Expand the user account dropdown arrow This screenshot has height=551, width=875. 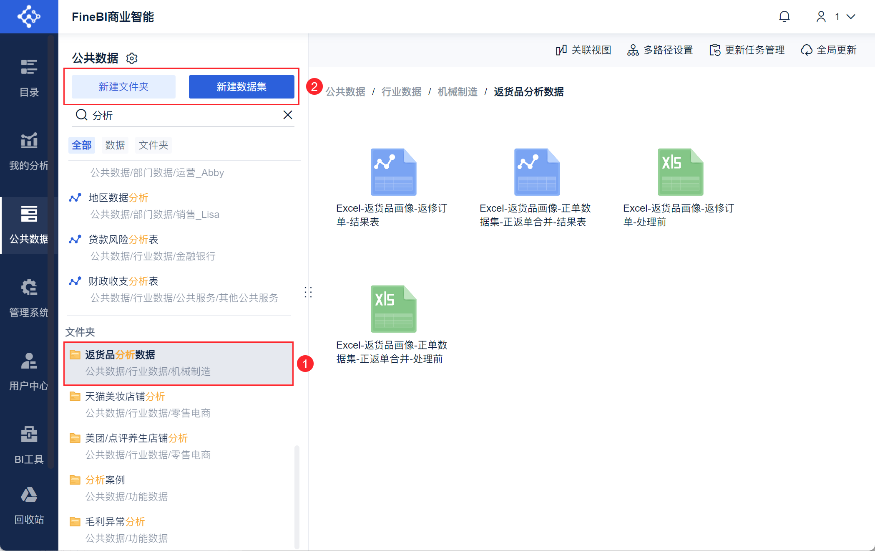click(851, 17)
